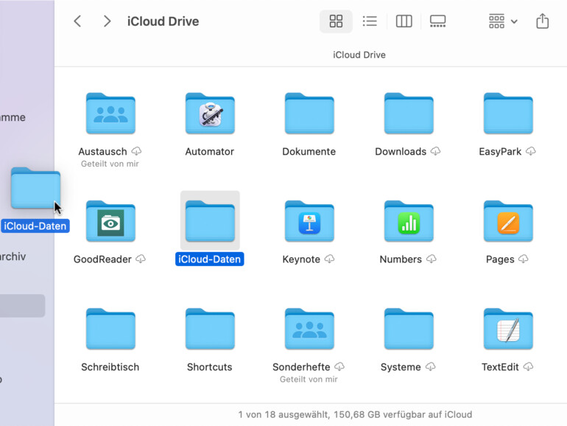Click the status bar selection and storage info
Image resolution: width=567 pixels, height=426 pixels.
tap(355, 414)
